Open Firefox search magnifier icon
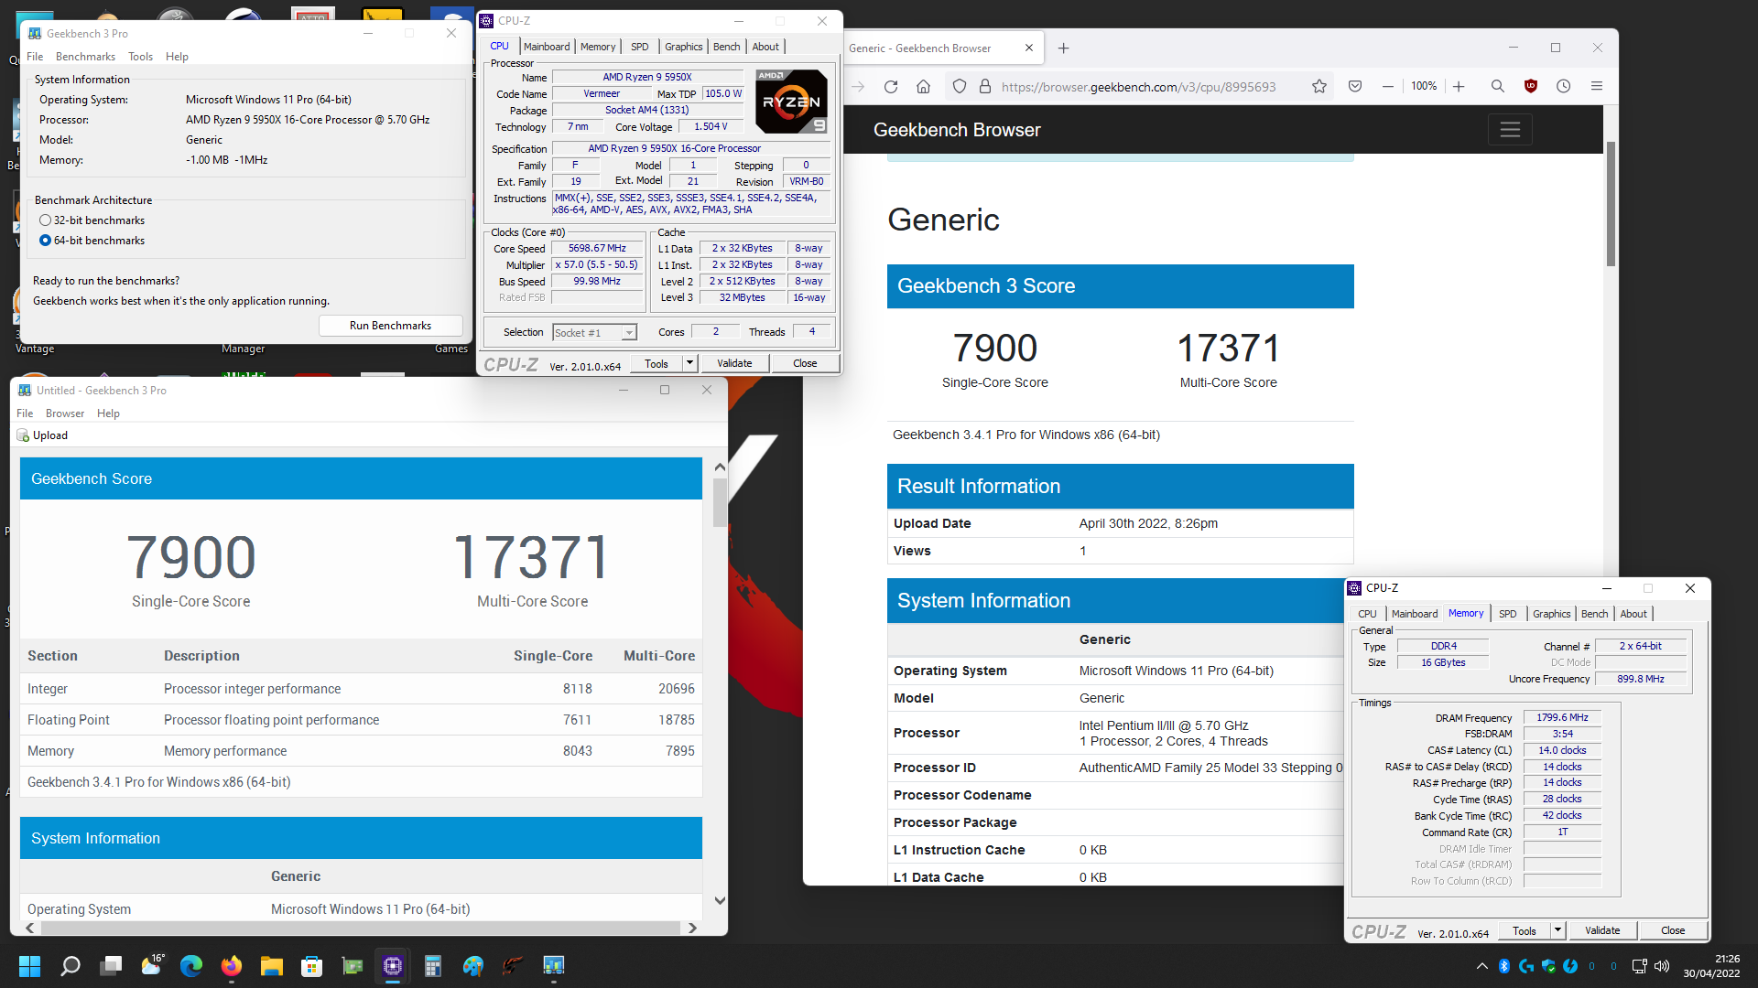Image resolution: width=1758 pixels, height=988 pixels. [1497, 86]
